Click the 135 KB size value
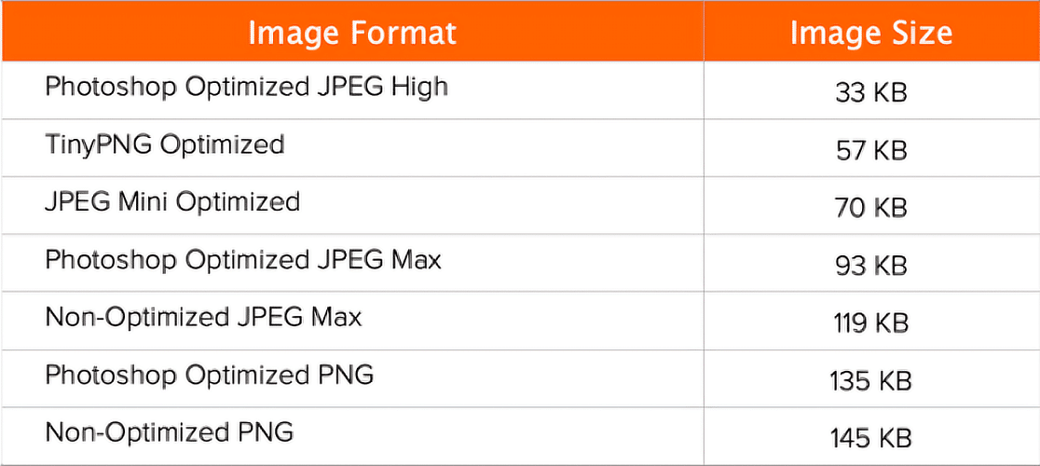1040x466 pixels. (x=870, y=380)
